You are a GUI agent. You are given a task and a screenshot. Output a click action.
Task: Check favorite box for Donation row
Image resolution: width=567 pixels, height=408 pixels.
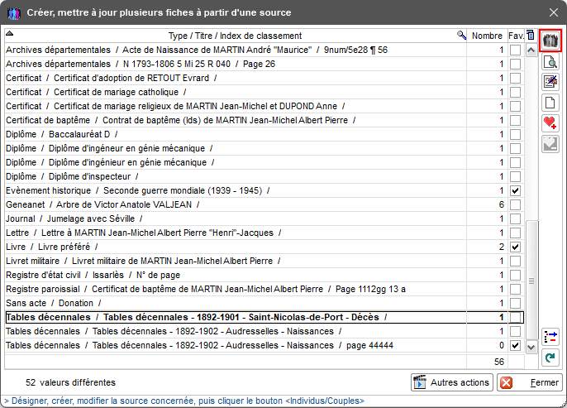point(515,304)
